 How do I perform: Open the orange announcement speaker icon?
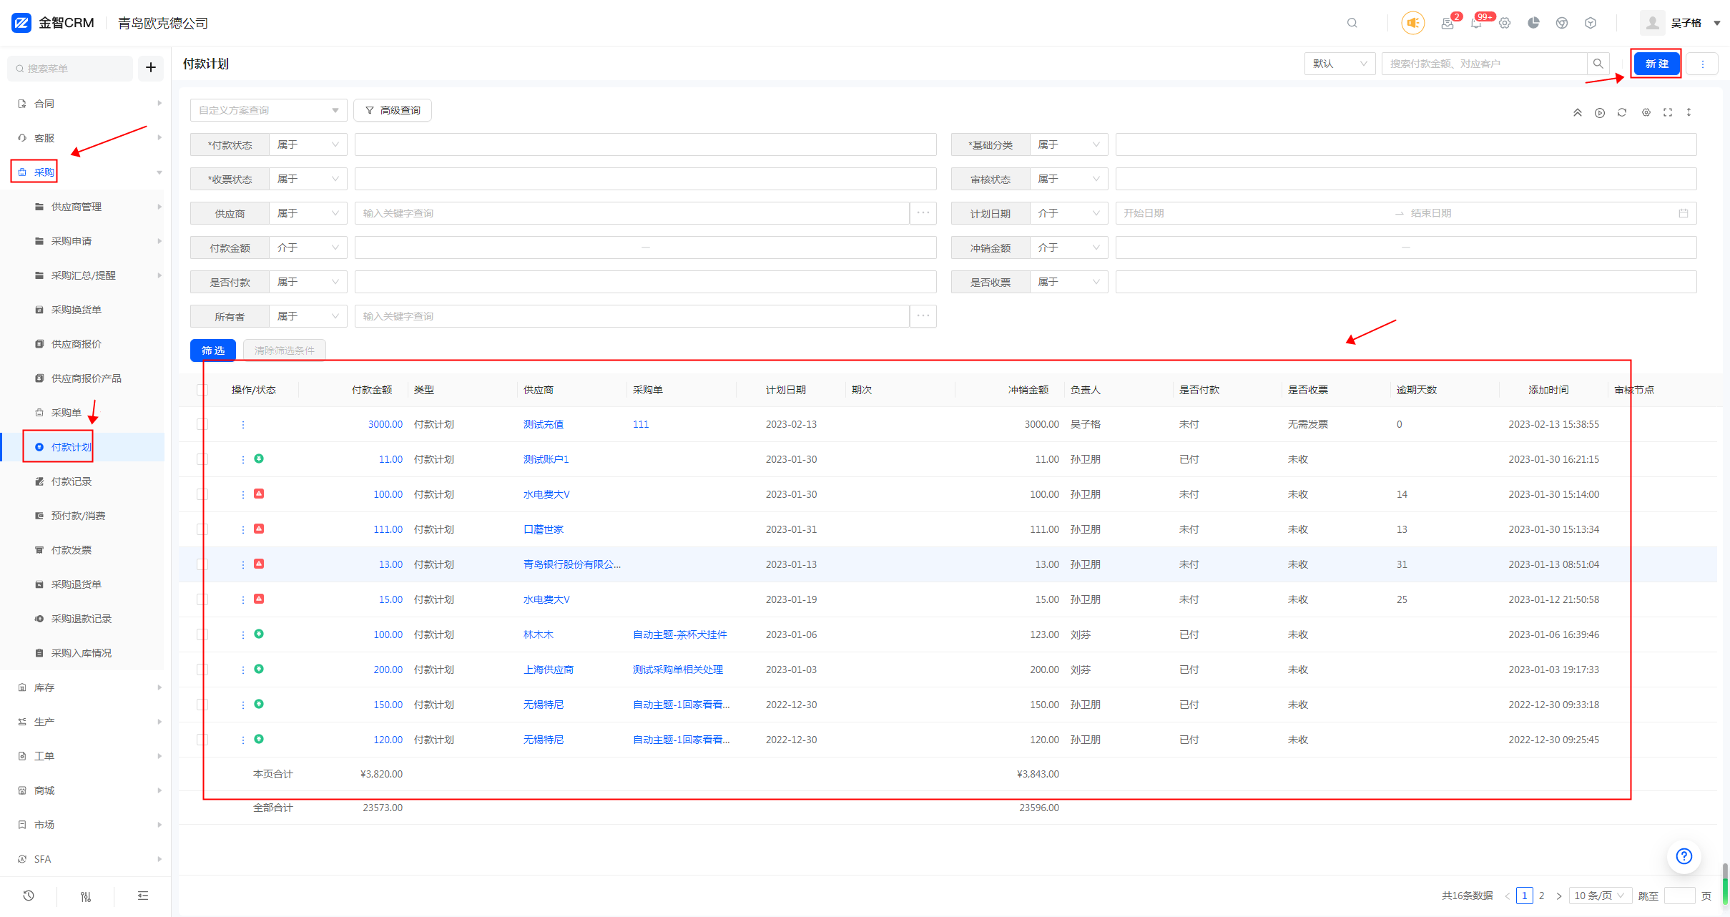[x=1412, y=23]
